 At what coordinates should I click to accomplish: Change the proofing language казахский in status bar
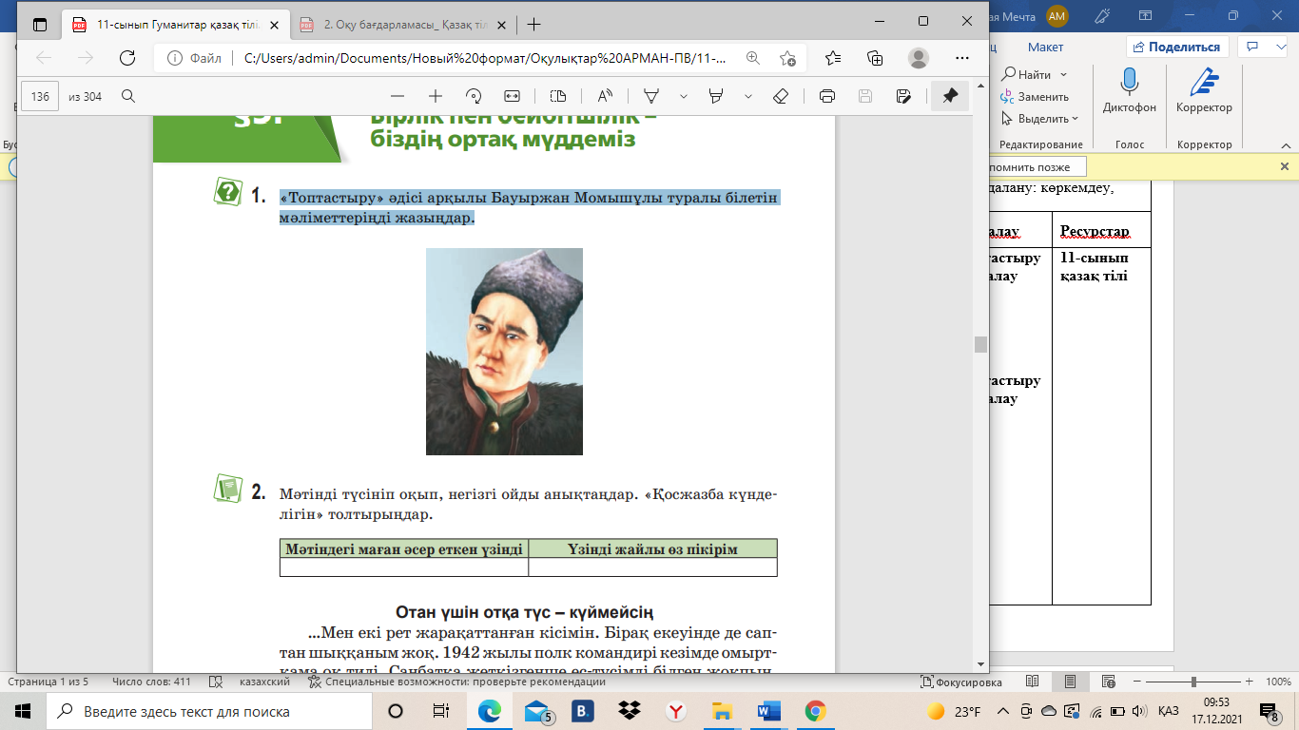263,682
